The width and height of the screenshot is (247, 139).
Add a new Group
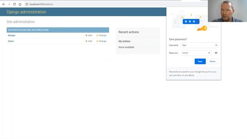pos(89,35)
